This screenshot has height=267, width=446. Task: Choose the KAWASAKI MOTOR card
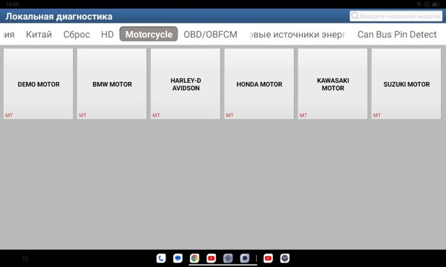333,84
